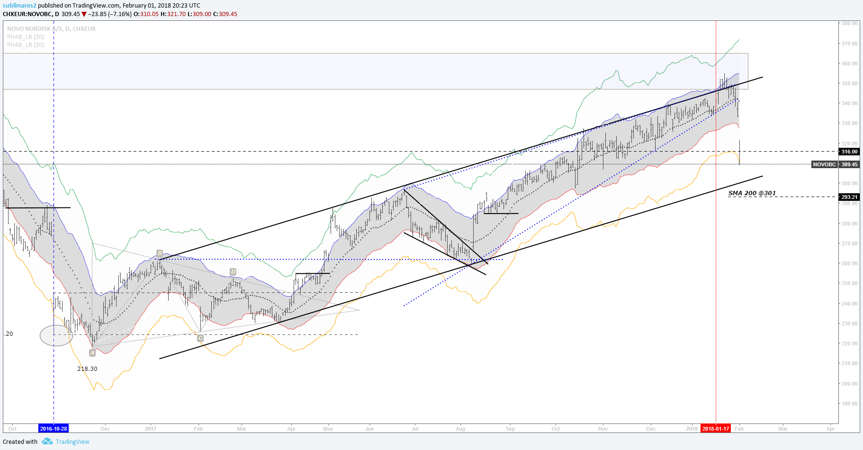Open the TradingView text link

[x=72, y=441]
